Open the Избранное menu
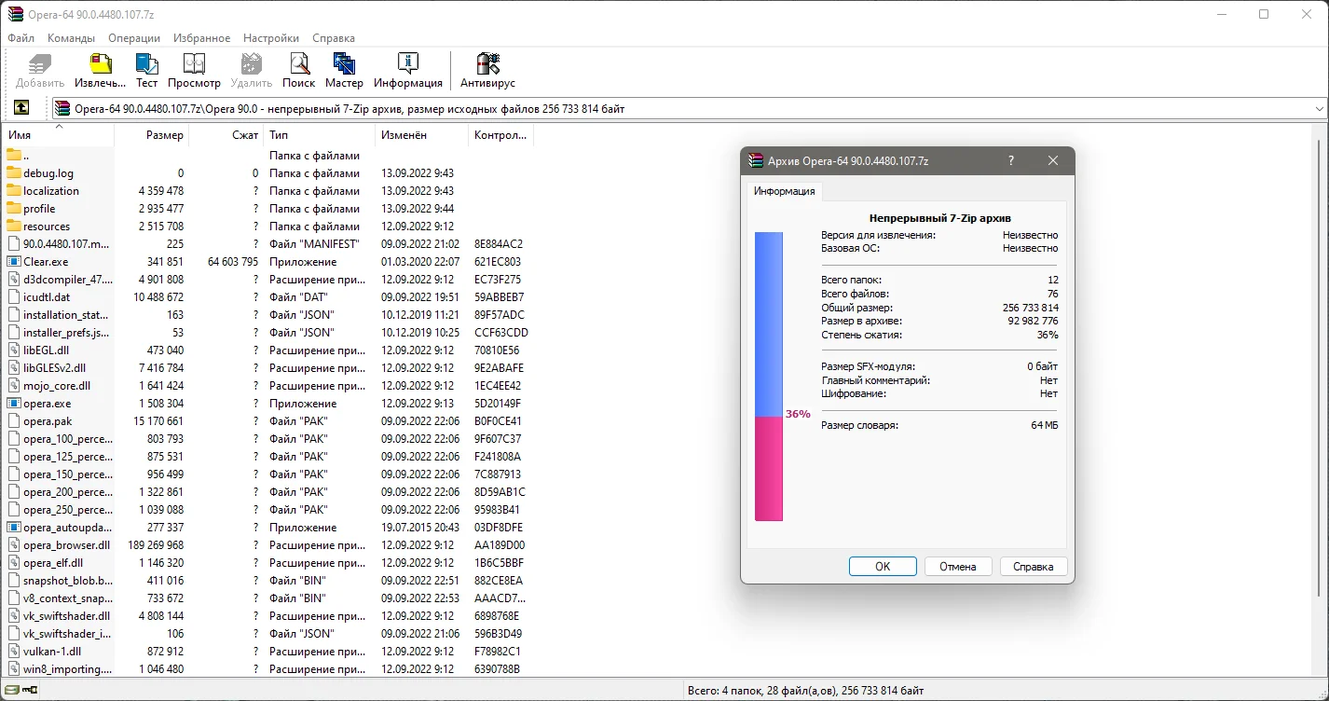The image size is (1329, 701). tap(201, 38)
